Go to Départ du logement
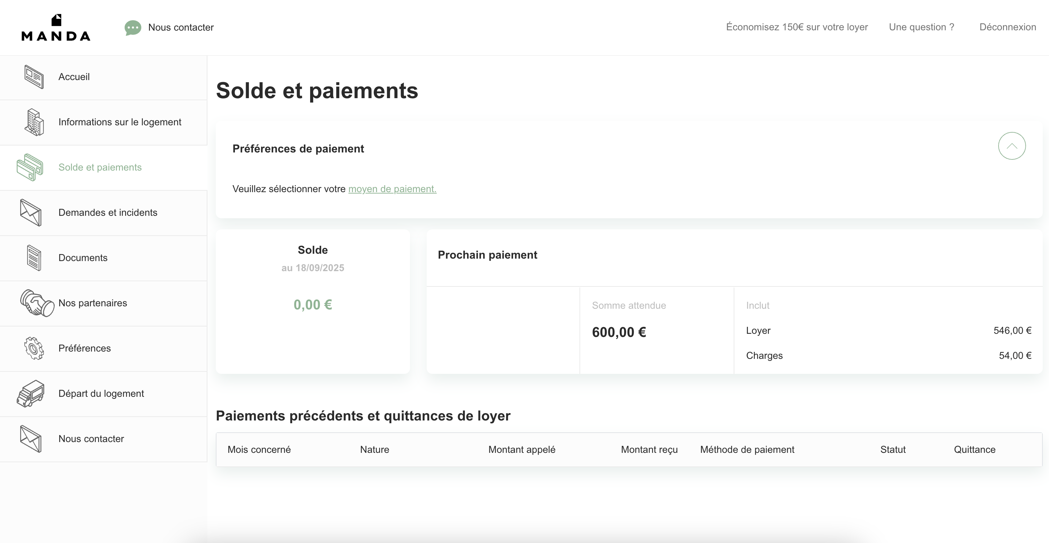Screen dimensions: 1049x543 coord(103,394)
